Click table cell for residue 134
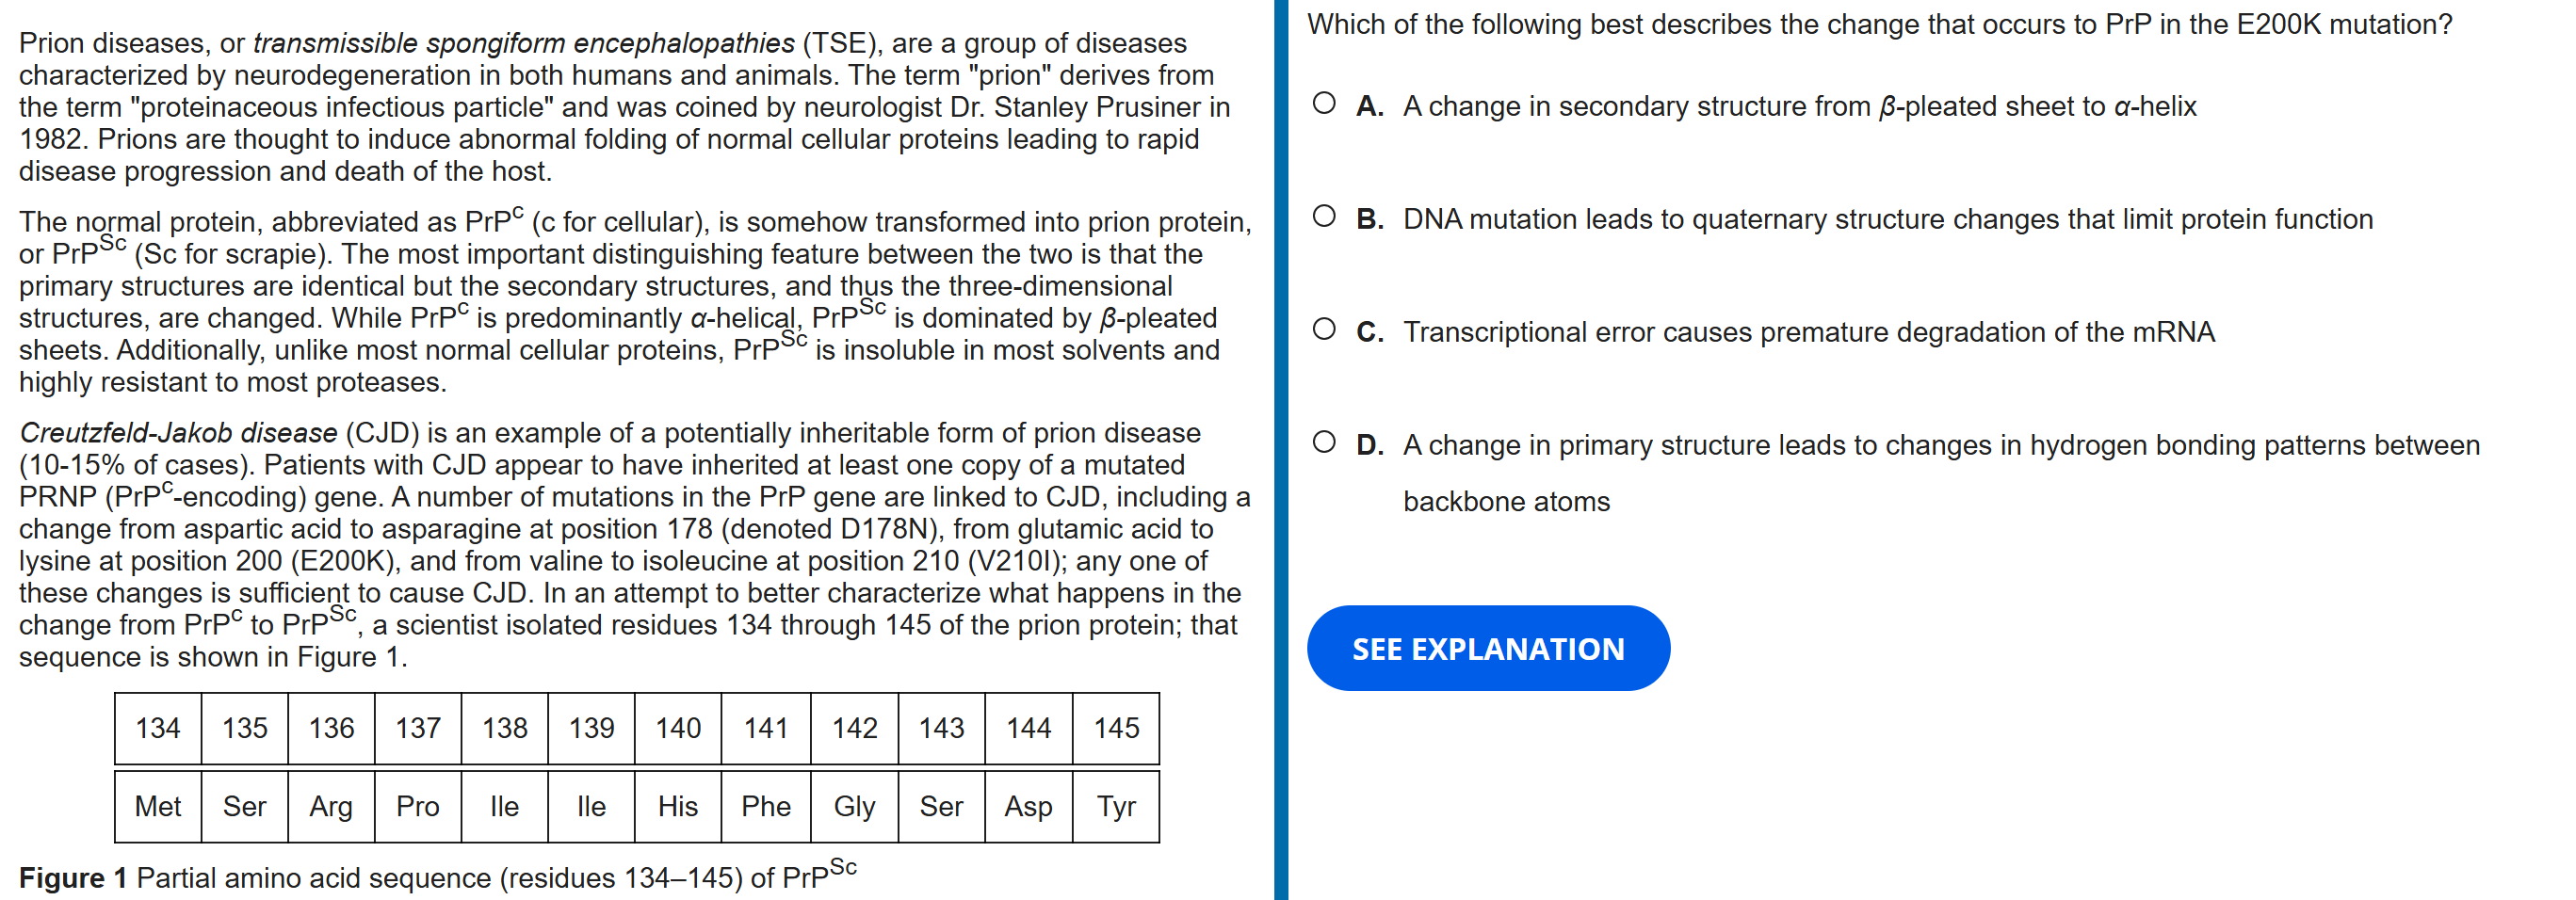This screenshot has height=900, width=2576. [158, 728]
